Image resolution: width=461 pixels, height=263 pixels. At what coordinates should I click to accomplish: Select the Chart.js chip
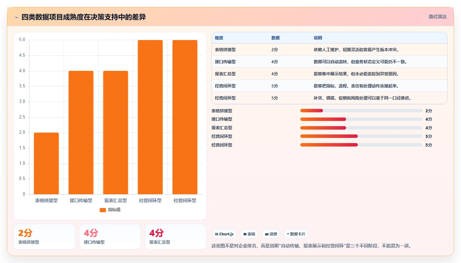pyautogui.click(x=224, y=234)
